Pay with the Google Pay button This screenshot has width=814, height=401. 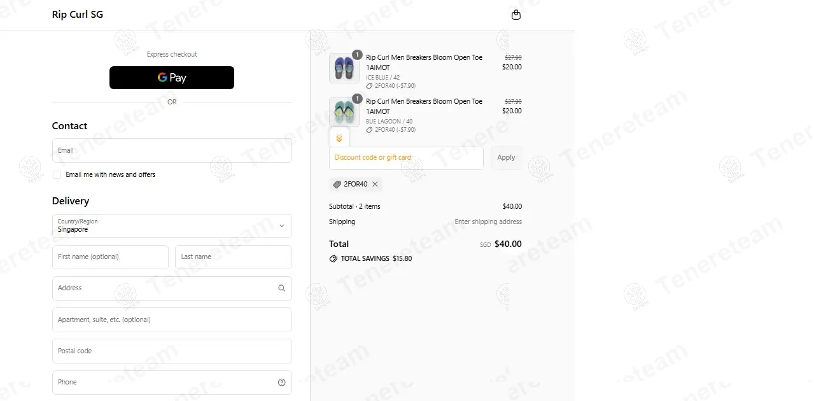point(172,78)
